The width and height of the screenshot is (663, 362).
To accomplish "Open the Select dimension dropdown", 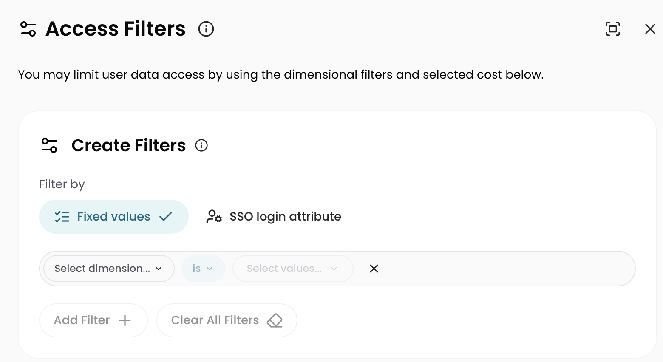I will click(109, 269).
